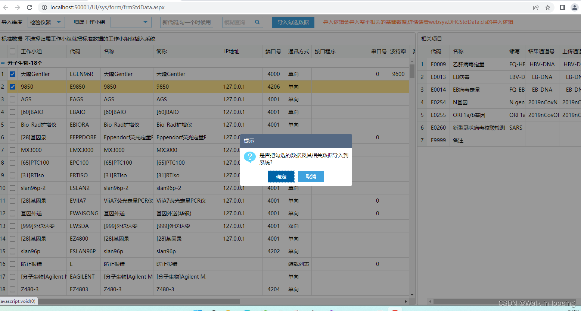Open the 导入维度 检验仪器 dropdown

pyautogui.click(x=46, y=22)
